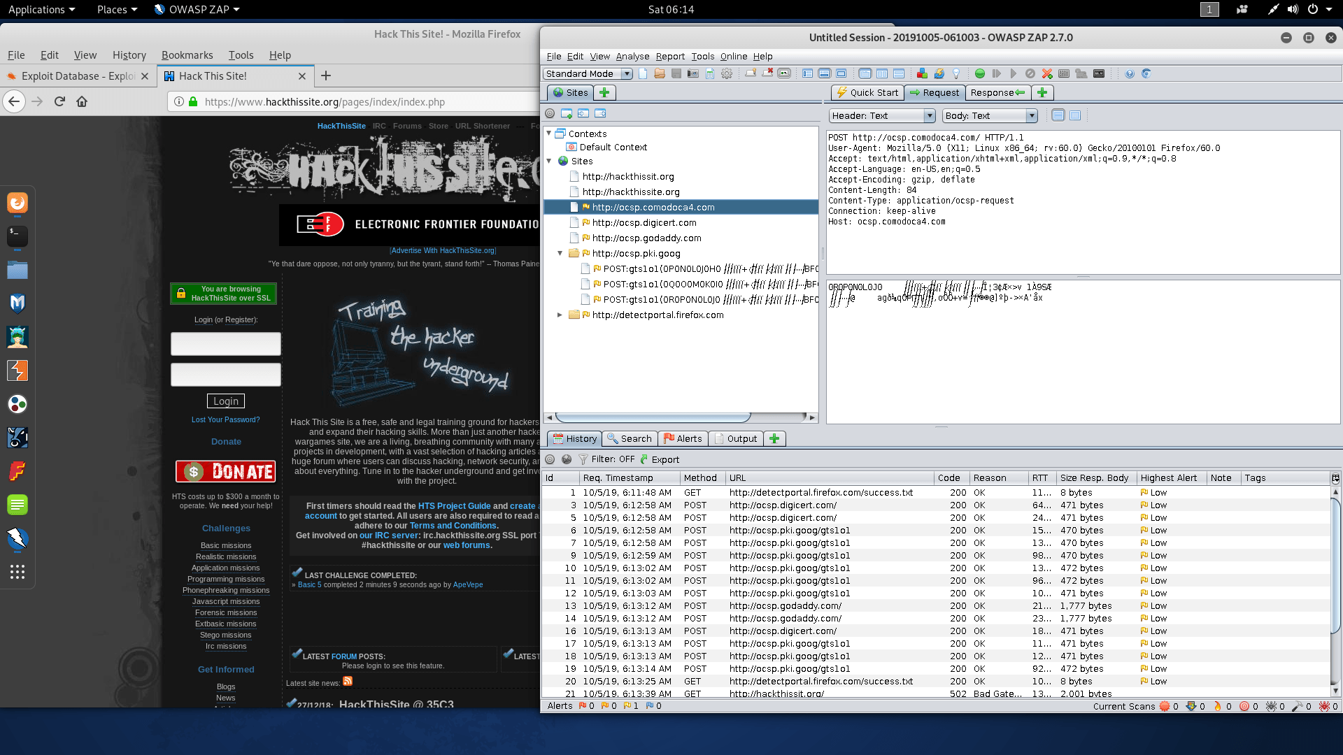The image size is (1343, 755).
Task: Click the New Session toolbar icon
Action: pyautogui.click(x=643, y=73)
